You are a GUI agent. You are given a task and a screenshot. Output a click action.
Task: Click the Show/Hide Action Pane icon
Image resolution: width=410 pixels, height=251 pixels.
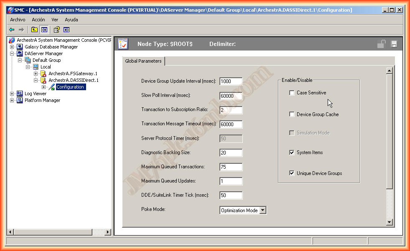(x=66, y=30)
